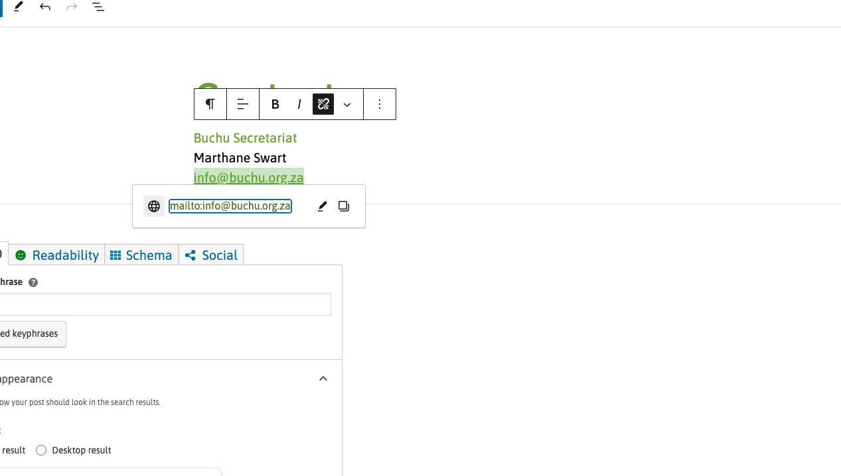Screen dimensions: 841x476
Task: Click the Tools pencil icon in top bar
Action: click(x=19, y=7)
